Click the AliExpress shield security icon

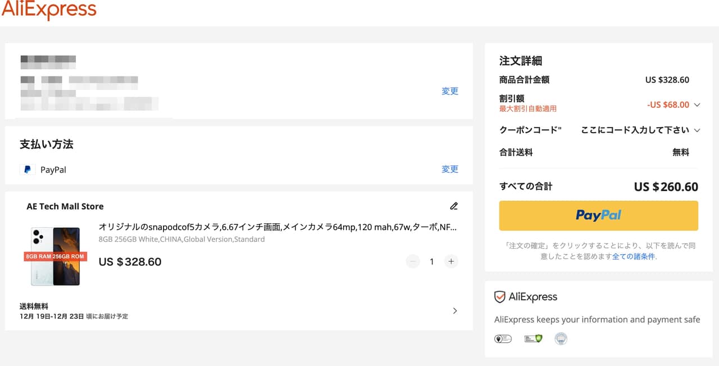(499, 297)
